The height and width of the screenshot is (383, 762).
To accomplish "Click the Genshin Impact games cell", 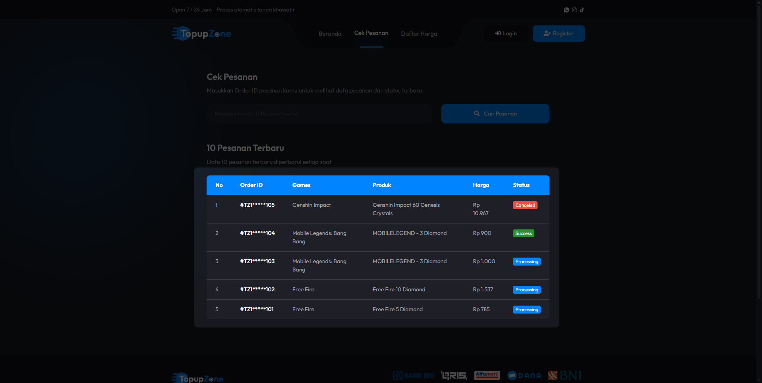I will 311,205.
